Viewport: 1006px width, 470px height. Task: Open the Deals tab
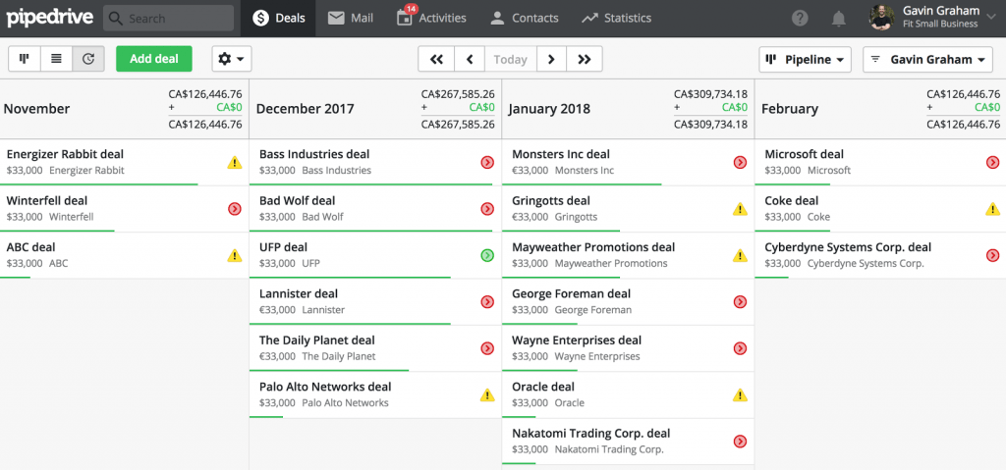click(x=278, y=18)
